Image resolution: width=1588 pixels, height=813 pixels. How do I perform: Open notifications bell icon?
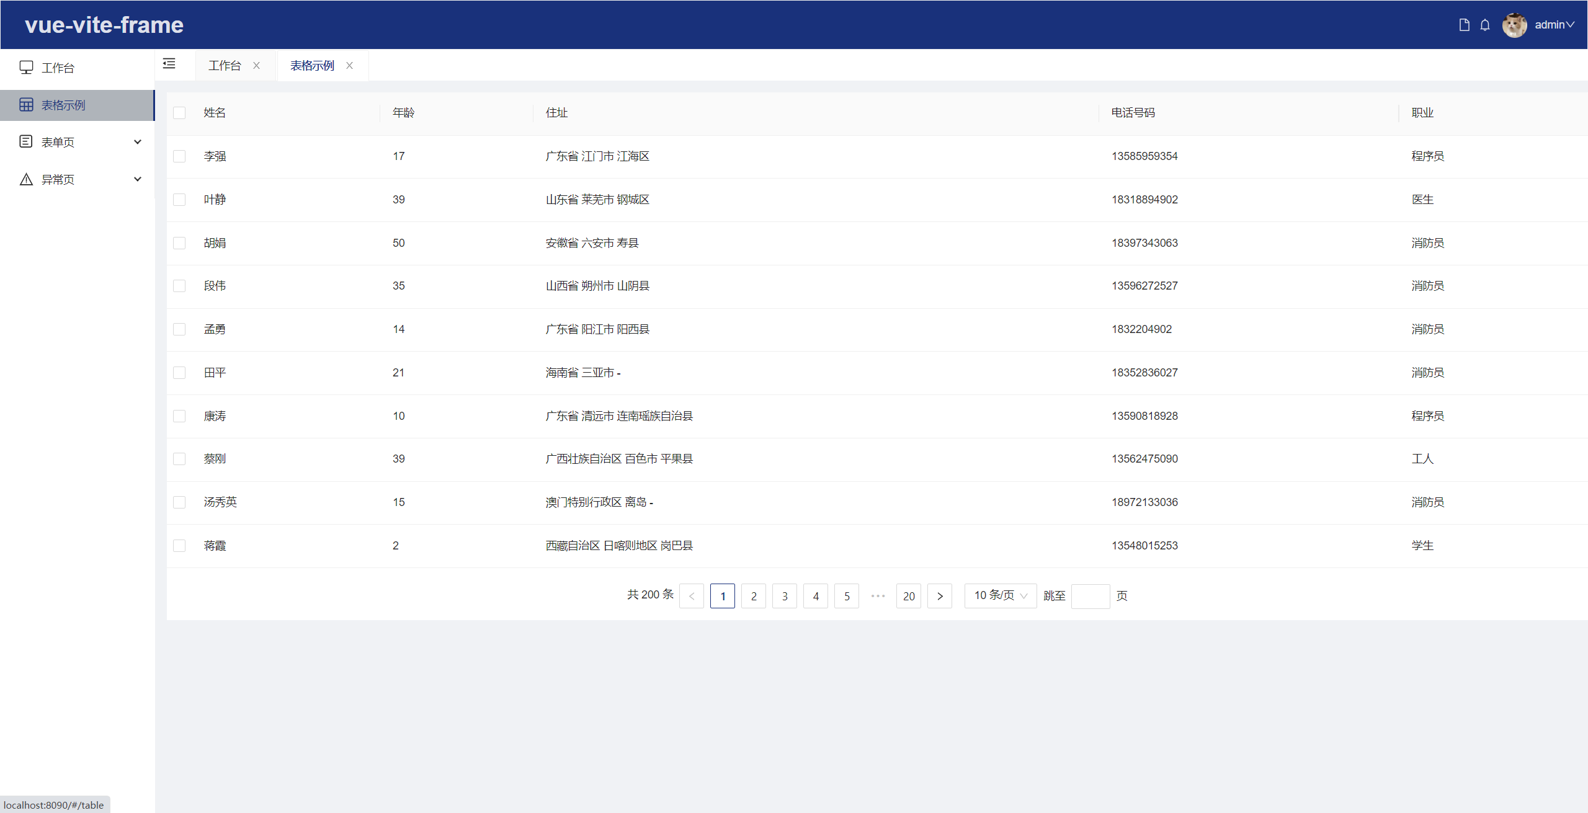coord(1484,25)
